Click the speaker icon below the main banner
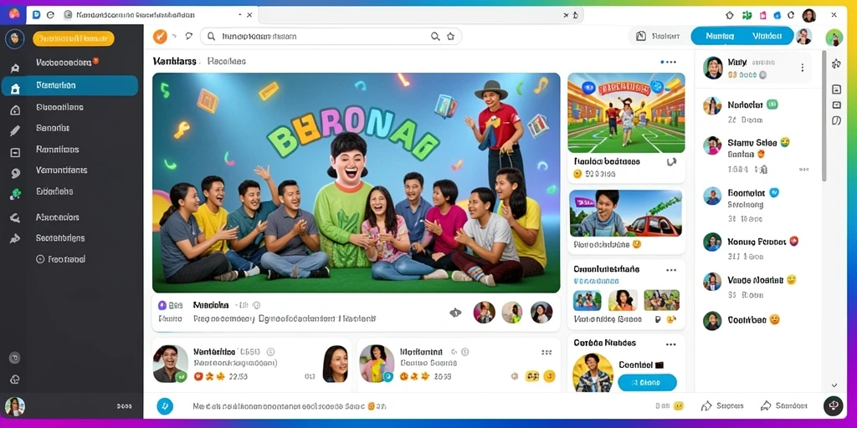The width and height of the screenshot is (857, 428). tap(454, 313)
